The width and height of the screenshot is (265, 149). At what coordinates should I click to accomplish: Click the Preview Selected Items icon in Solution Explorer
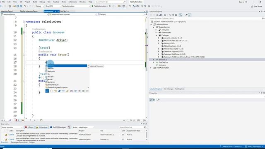[190, 15]
